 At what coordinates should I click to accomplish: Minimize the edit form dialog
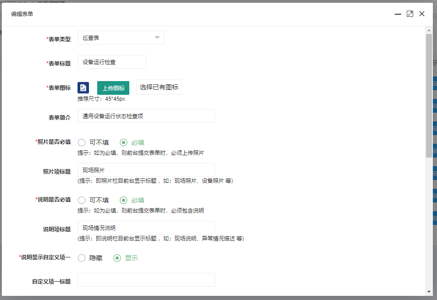398,14
